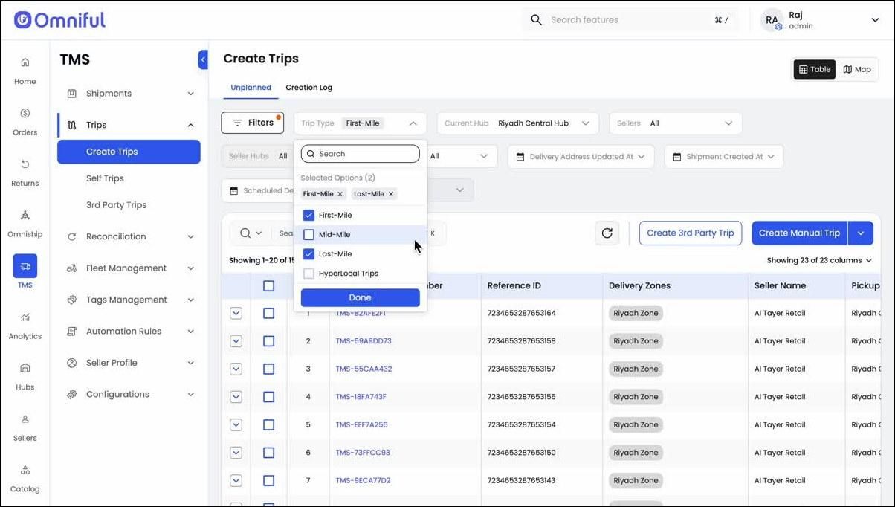Click the Search field in Trip Type dropdown
This screenshot has height=507, width=895.
[361, 154]
